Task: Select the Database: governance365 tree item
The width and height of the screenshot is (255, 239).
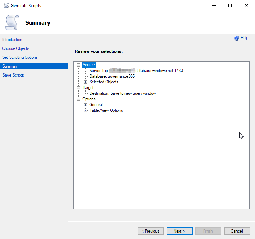Action: [x=112, y=76]
